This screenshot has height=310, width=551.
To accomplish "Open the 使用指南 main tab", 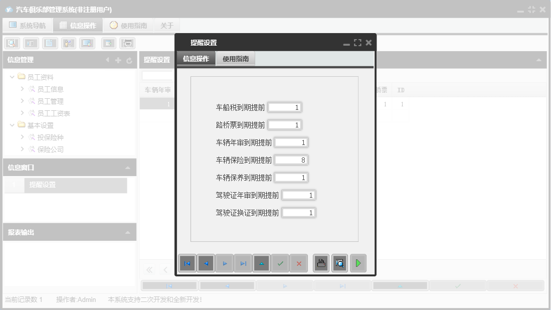I will coord(128,25).
